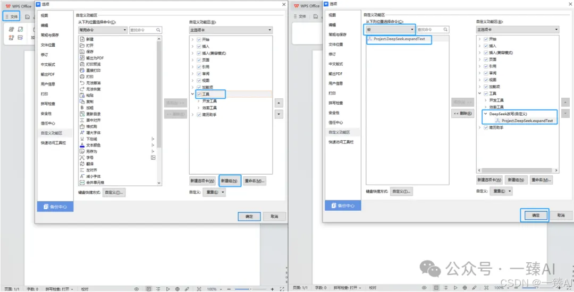The height and width of the screenshot is (292, 574).
Task: Choose the 打印预览 command
Action: click(92, 64)
